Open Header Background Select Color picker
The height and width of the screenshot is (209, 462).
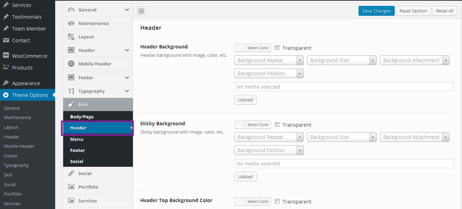253,48
